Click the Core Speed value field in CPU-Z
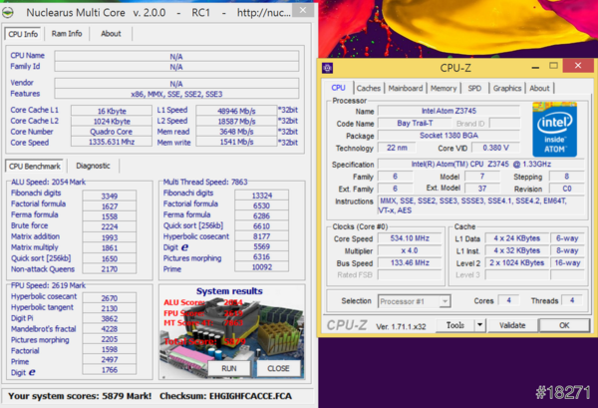 pos(408,238)
